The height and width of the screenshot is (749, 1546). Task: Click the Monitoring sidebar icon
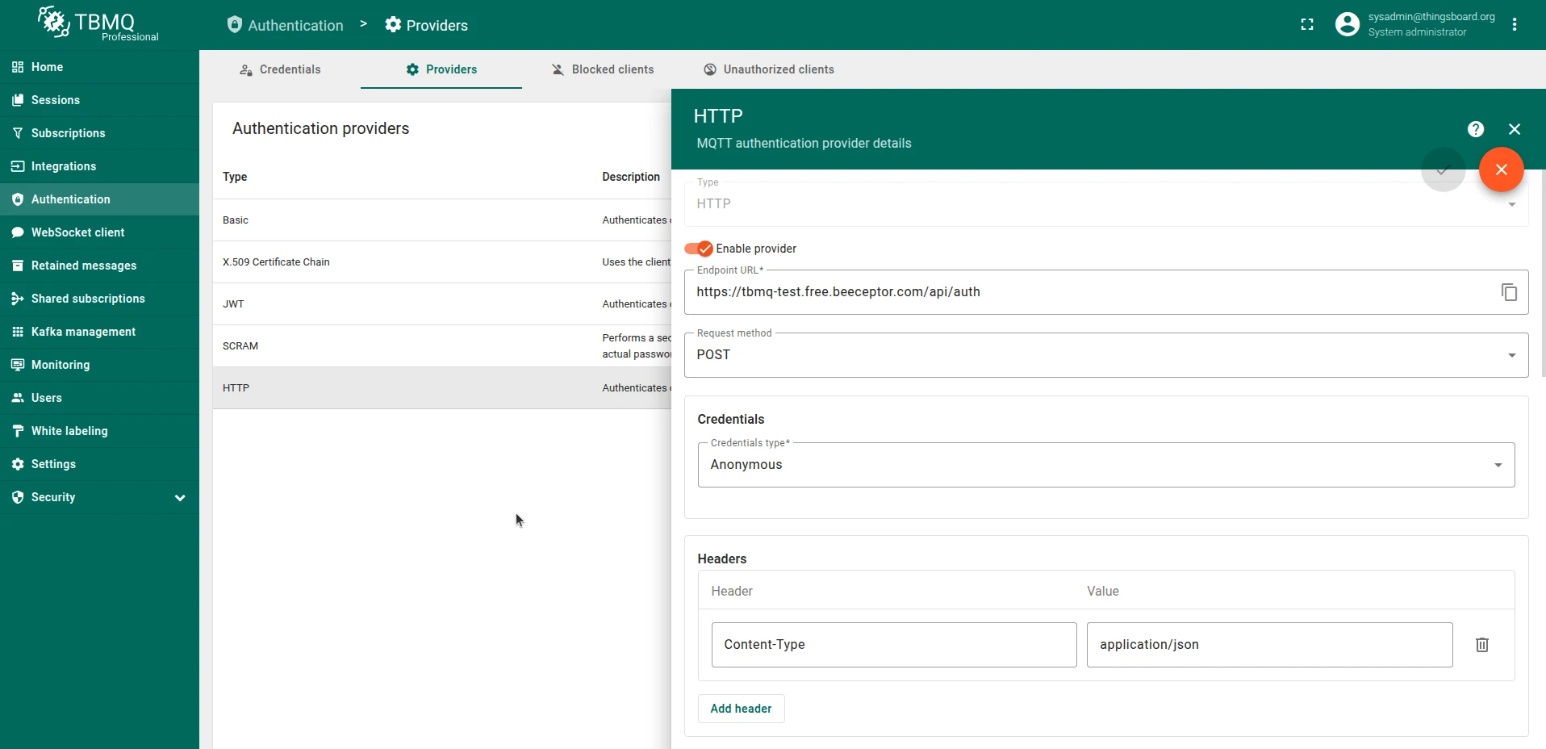point(18,365)
